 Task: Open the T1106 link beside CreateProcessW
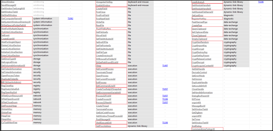(165, 99)
